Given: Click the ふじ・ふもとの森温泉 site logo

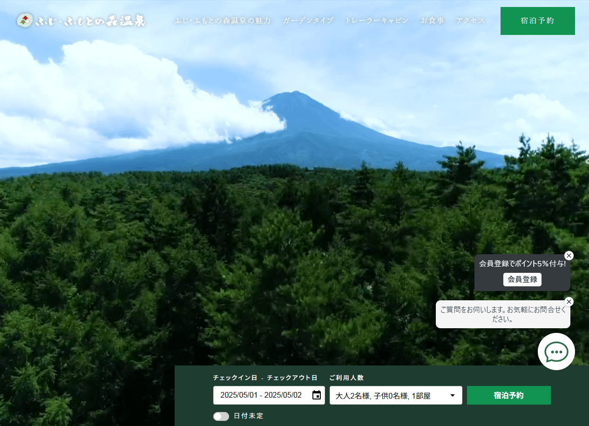Looking at the screenshot, I should (x=81, y=21).
